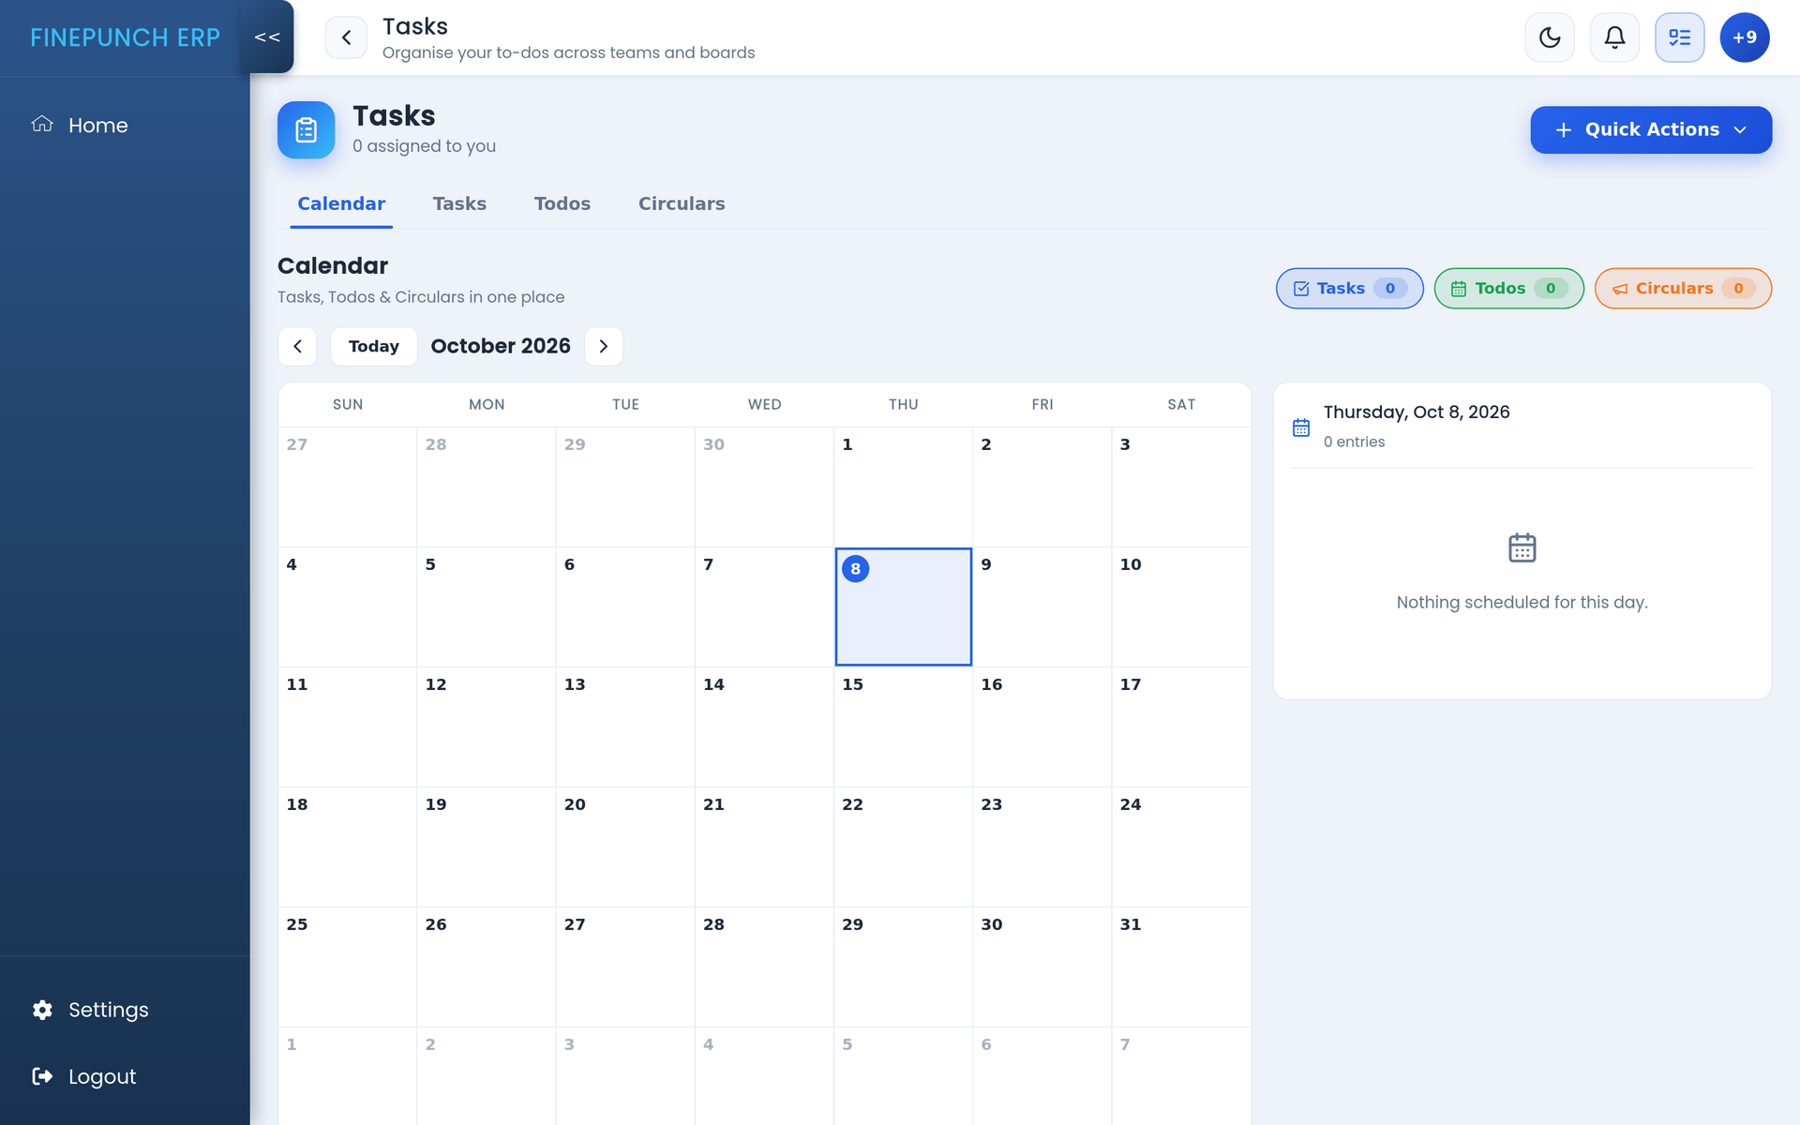Image resolution: width=1800 pixels, height=1125 pixels.
Task: Switch to the Todos tab
Action: (x=562, y=203)
